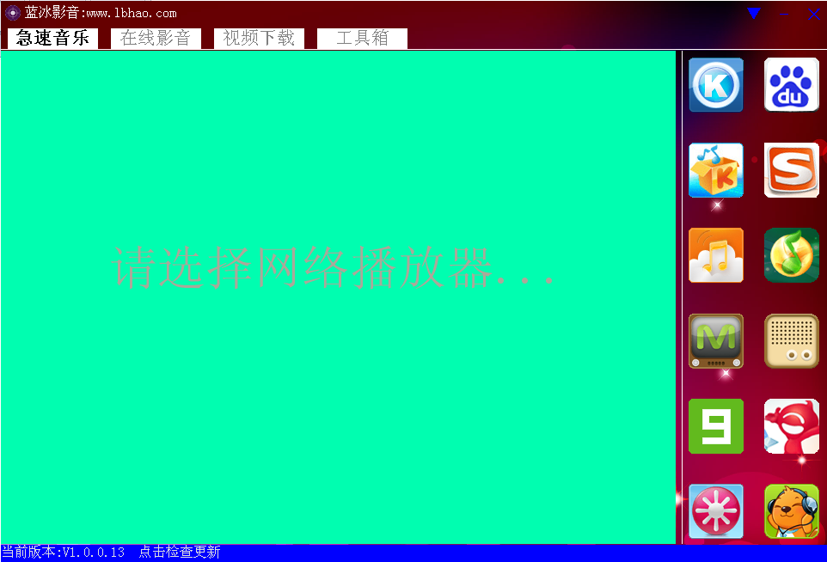
Task: Click 点击检查更新 to check for updates
Action: point(180,552)
